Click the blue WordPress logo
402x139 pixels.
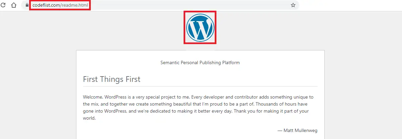pyautogui.click(x=200, y=27)
